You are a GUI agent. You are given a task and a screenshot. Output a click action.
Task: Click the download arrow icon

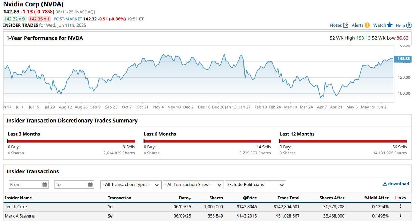[385, 184]
